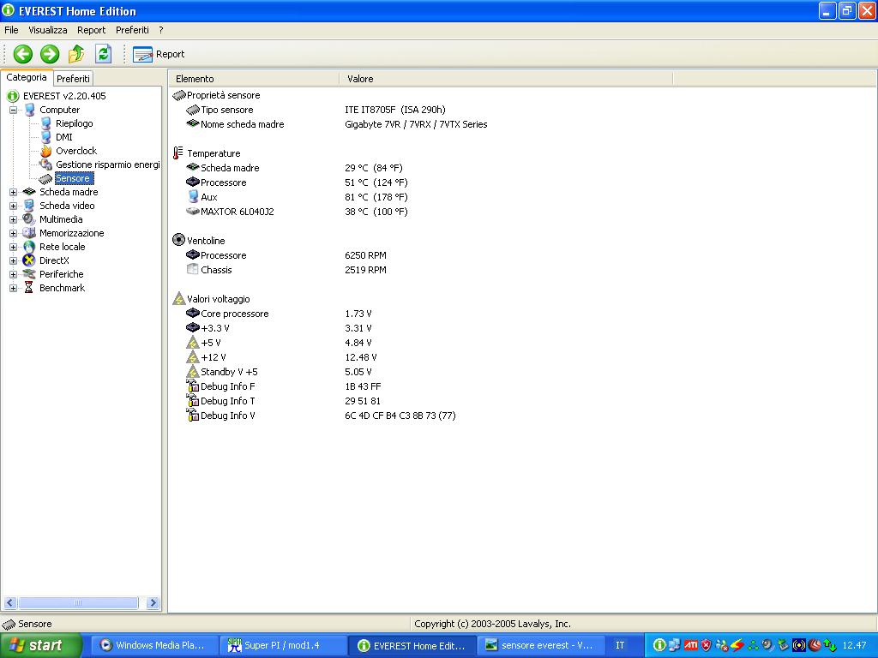Click the warning icon beside Valori voltaggio
This screenshot has height=658, width=878.
tap(178, 298)
